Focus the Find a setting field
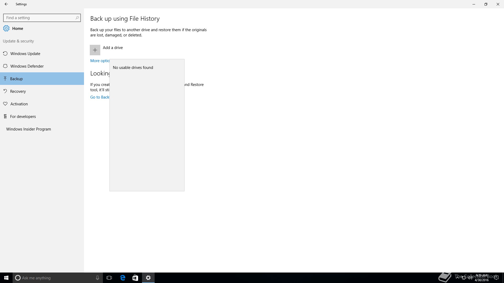 pyautogui.click(x=39, y=18)
